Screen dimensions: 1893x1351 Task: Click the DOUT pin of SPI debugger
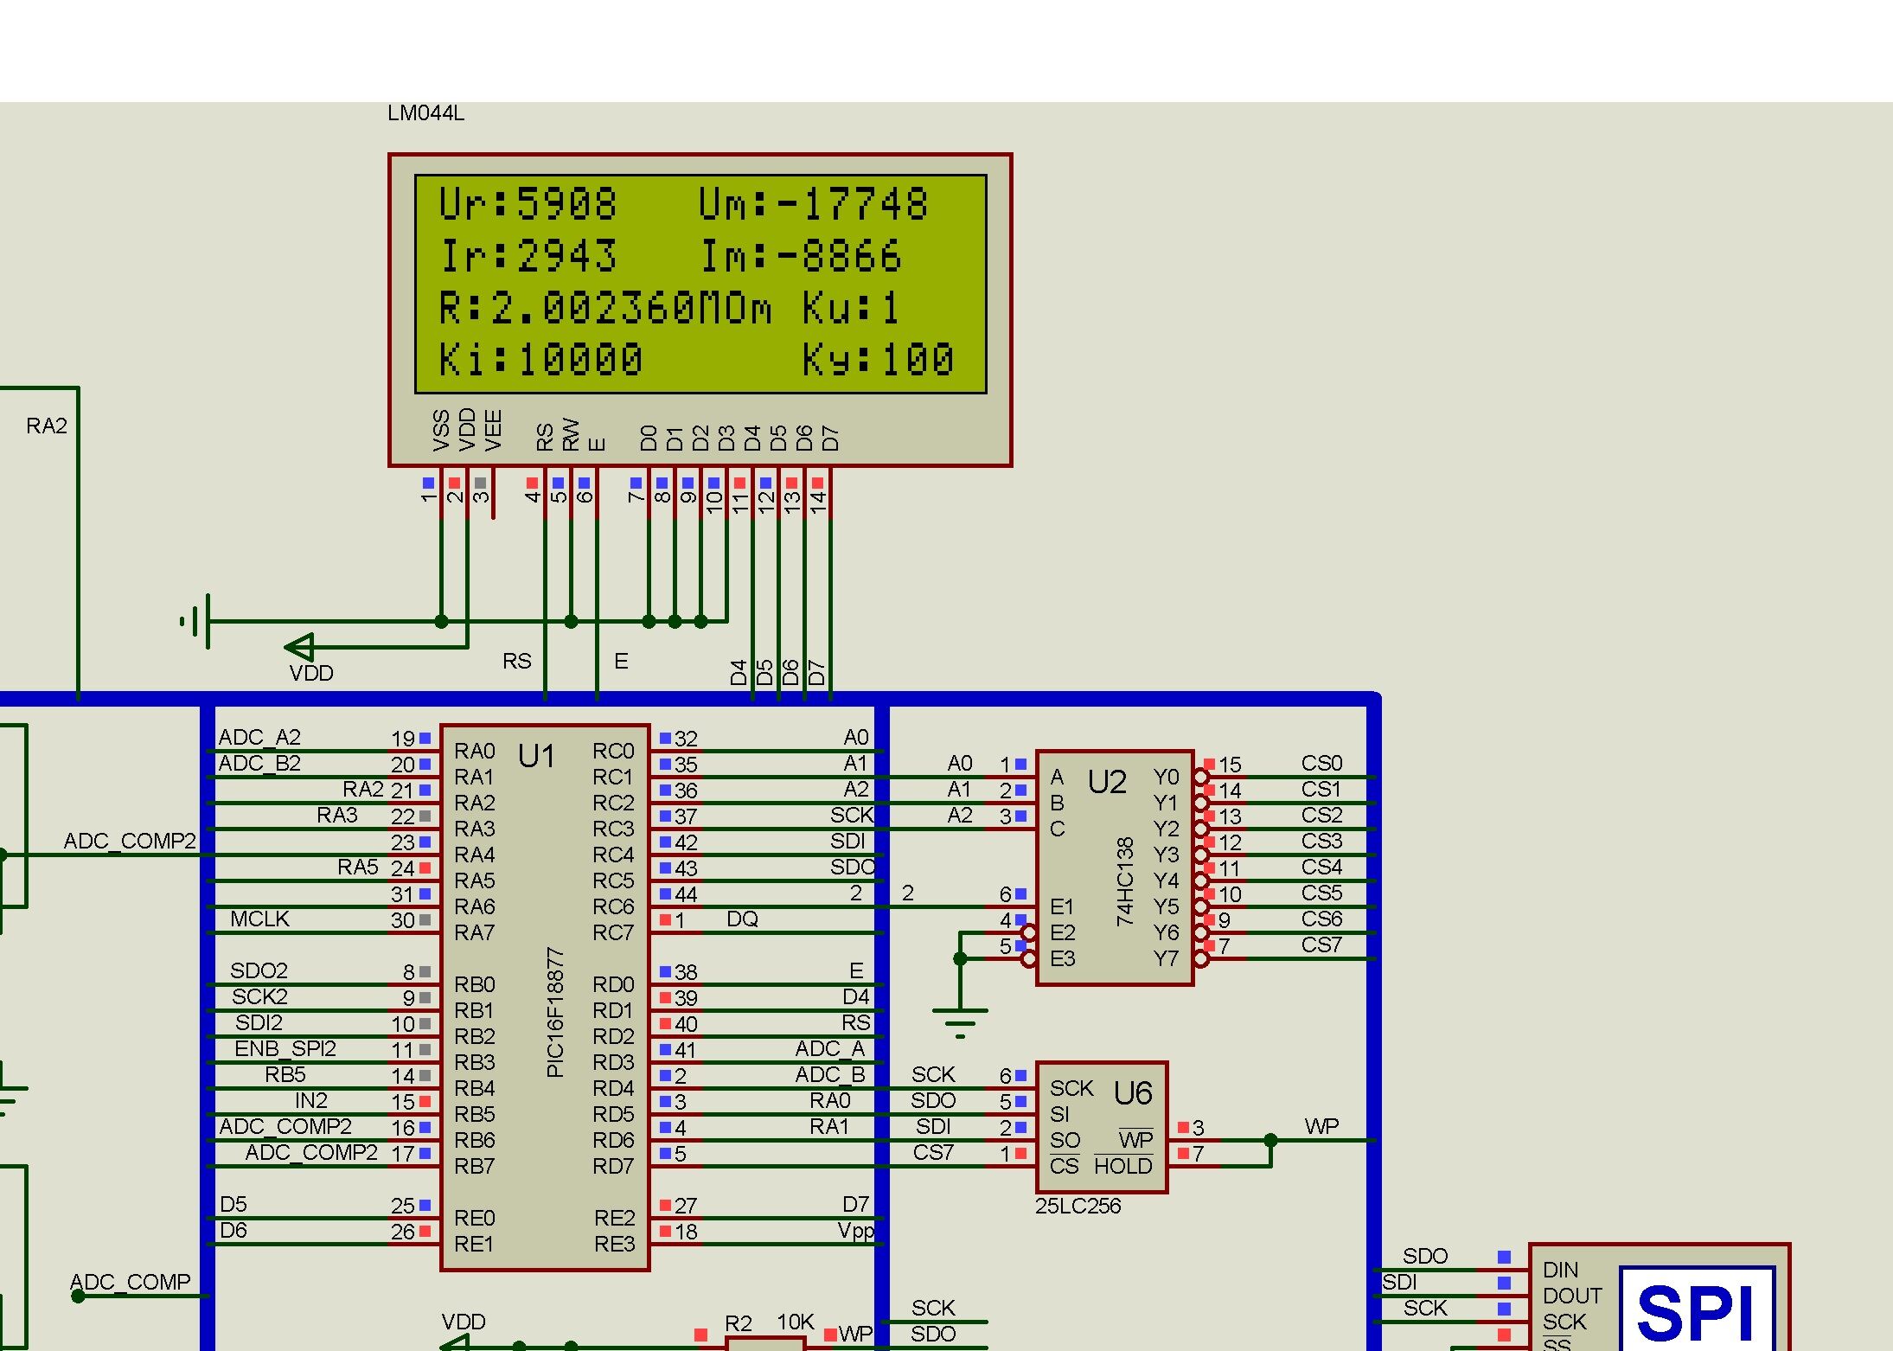tap(1572, 1296)
